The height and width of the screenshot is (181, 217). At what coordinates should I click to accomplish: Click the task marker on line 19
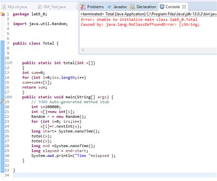[x=2, y=101]
